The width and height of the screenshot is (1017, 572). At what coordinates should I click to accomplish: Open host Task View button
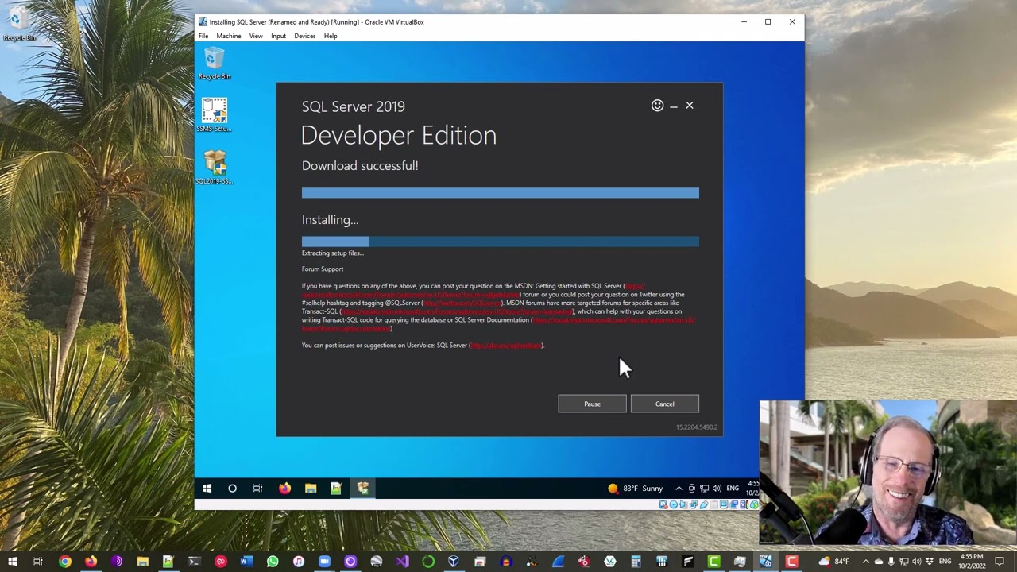click(x=38, y=562)
